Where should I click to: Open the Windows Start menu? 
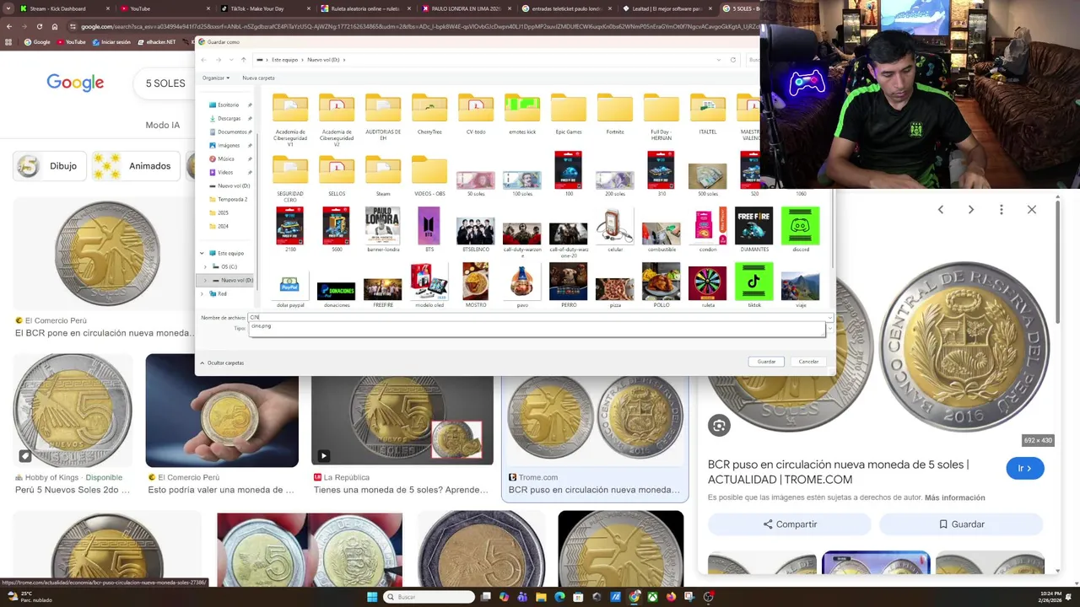click(372, 597)
